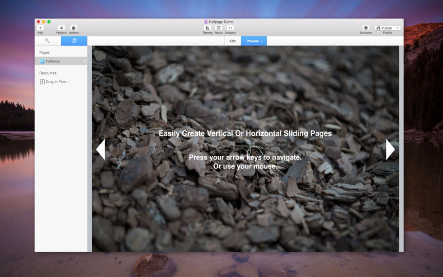Screen dimensions: 443x277
Task: Expand the Publish dropdown arrow
Action: pyautogui.click(x=397, y=28)
